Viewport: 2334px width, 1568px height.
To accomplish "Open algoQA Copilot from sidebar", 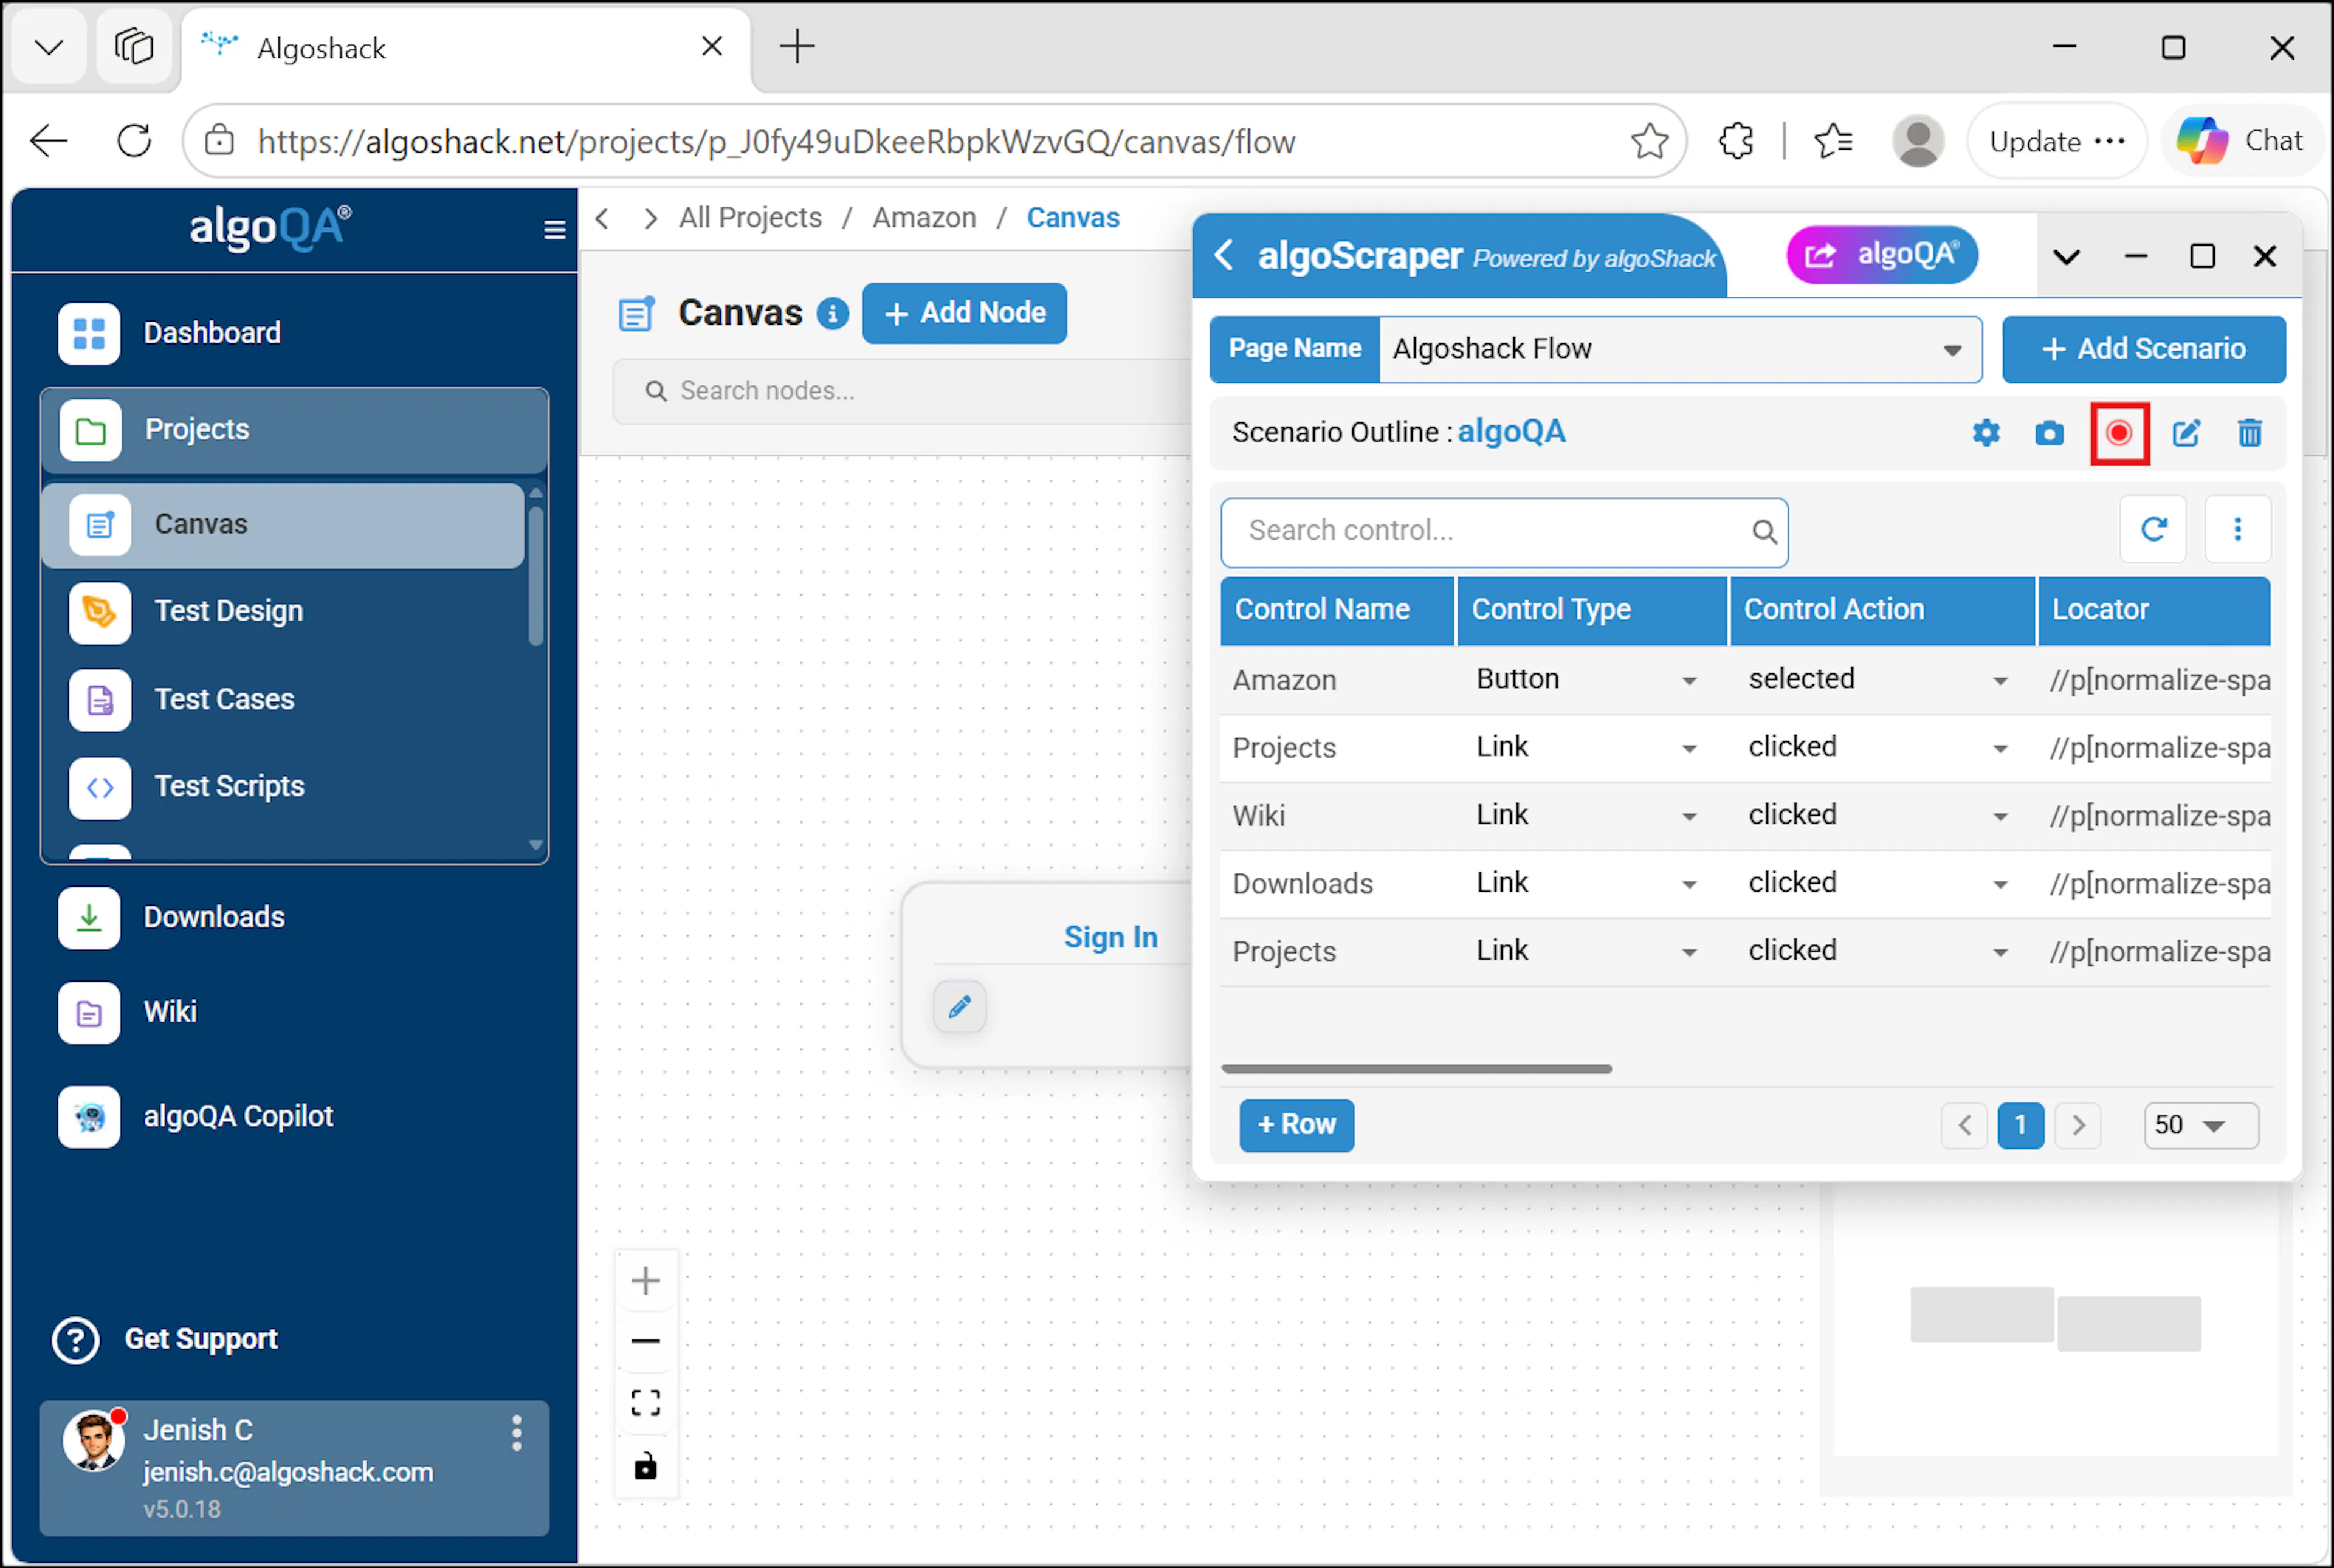I will tap(196, 1117).
